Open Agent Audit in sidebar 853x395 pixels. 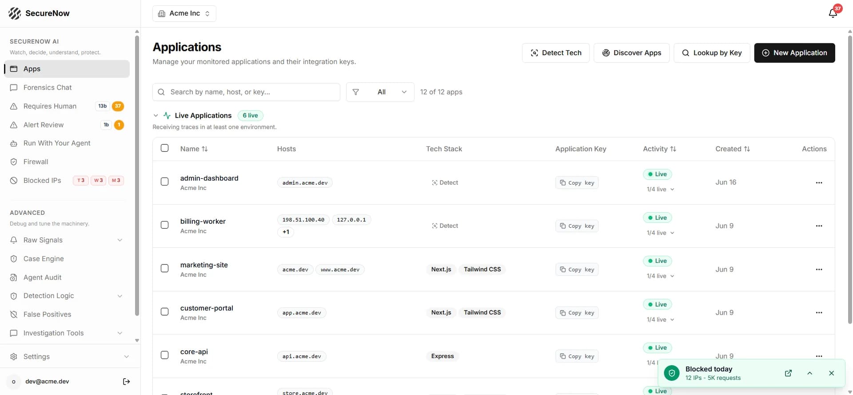point(67,277)
